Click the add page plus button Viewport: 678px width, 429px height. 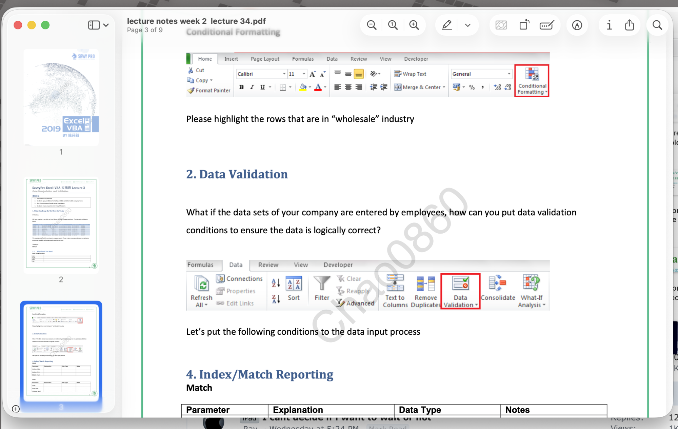16,409
